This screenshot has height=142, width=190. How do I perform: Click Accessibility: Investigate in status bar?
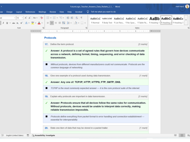[x=43, y=135]
